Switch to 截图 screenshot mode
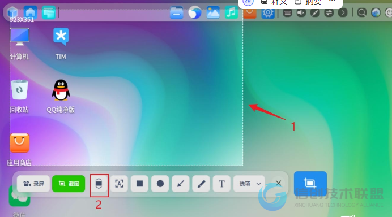This screenshot has width=392, height=217. 69,184
